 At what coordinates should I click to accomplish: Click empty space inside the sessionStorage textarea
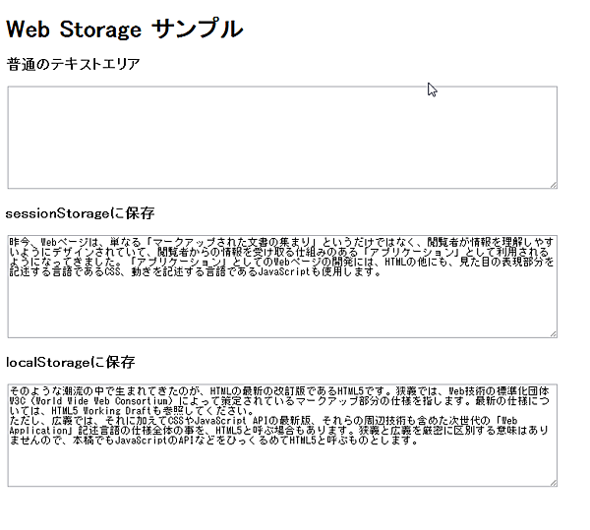(x=282, y=310)
